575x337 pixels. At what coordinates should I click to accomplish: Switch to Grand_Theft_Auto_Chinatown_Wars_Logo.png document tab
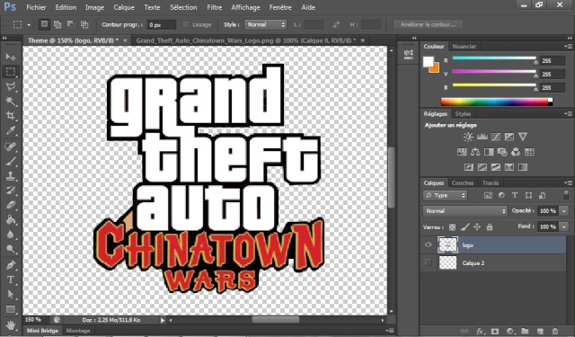click(x=245, y=40)
